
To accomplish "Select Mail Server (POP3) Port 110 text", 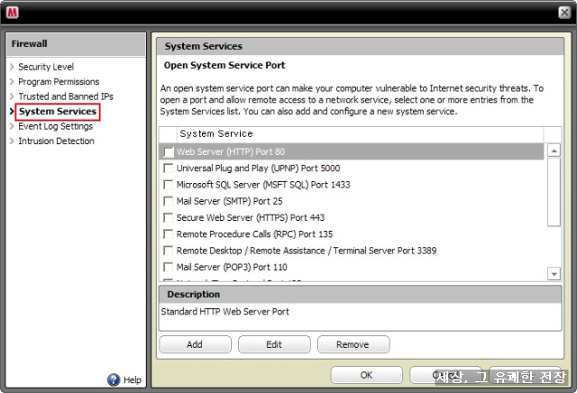I will [232, 267].
